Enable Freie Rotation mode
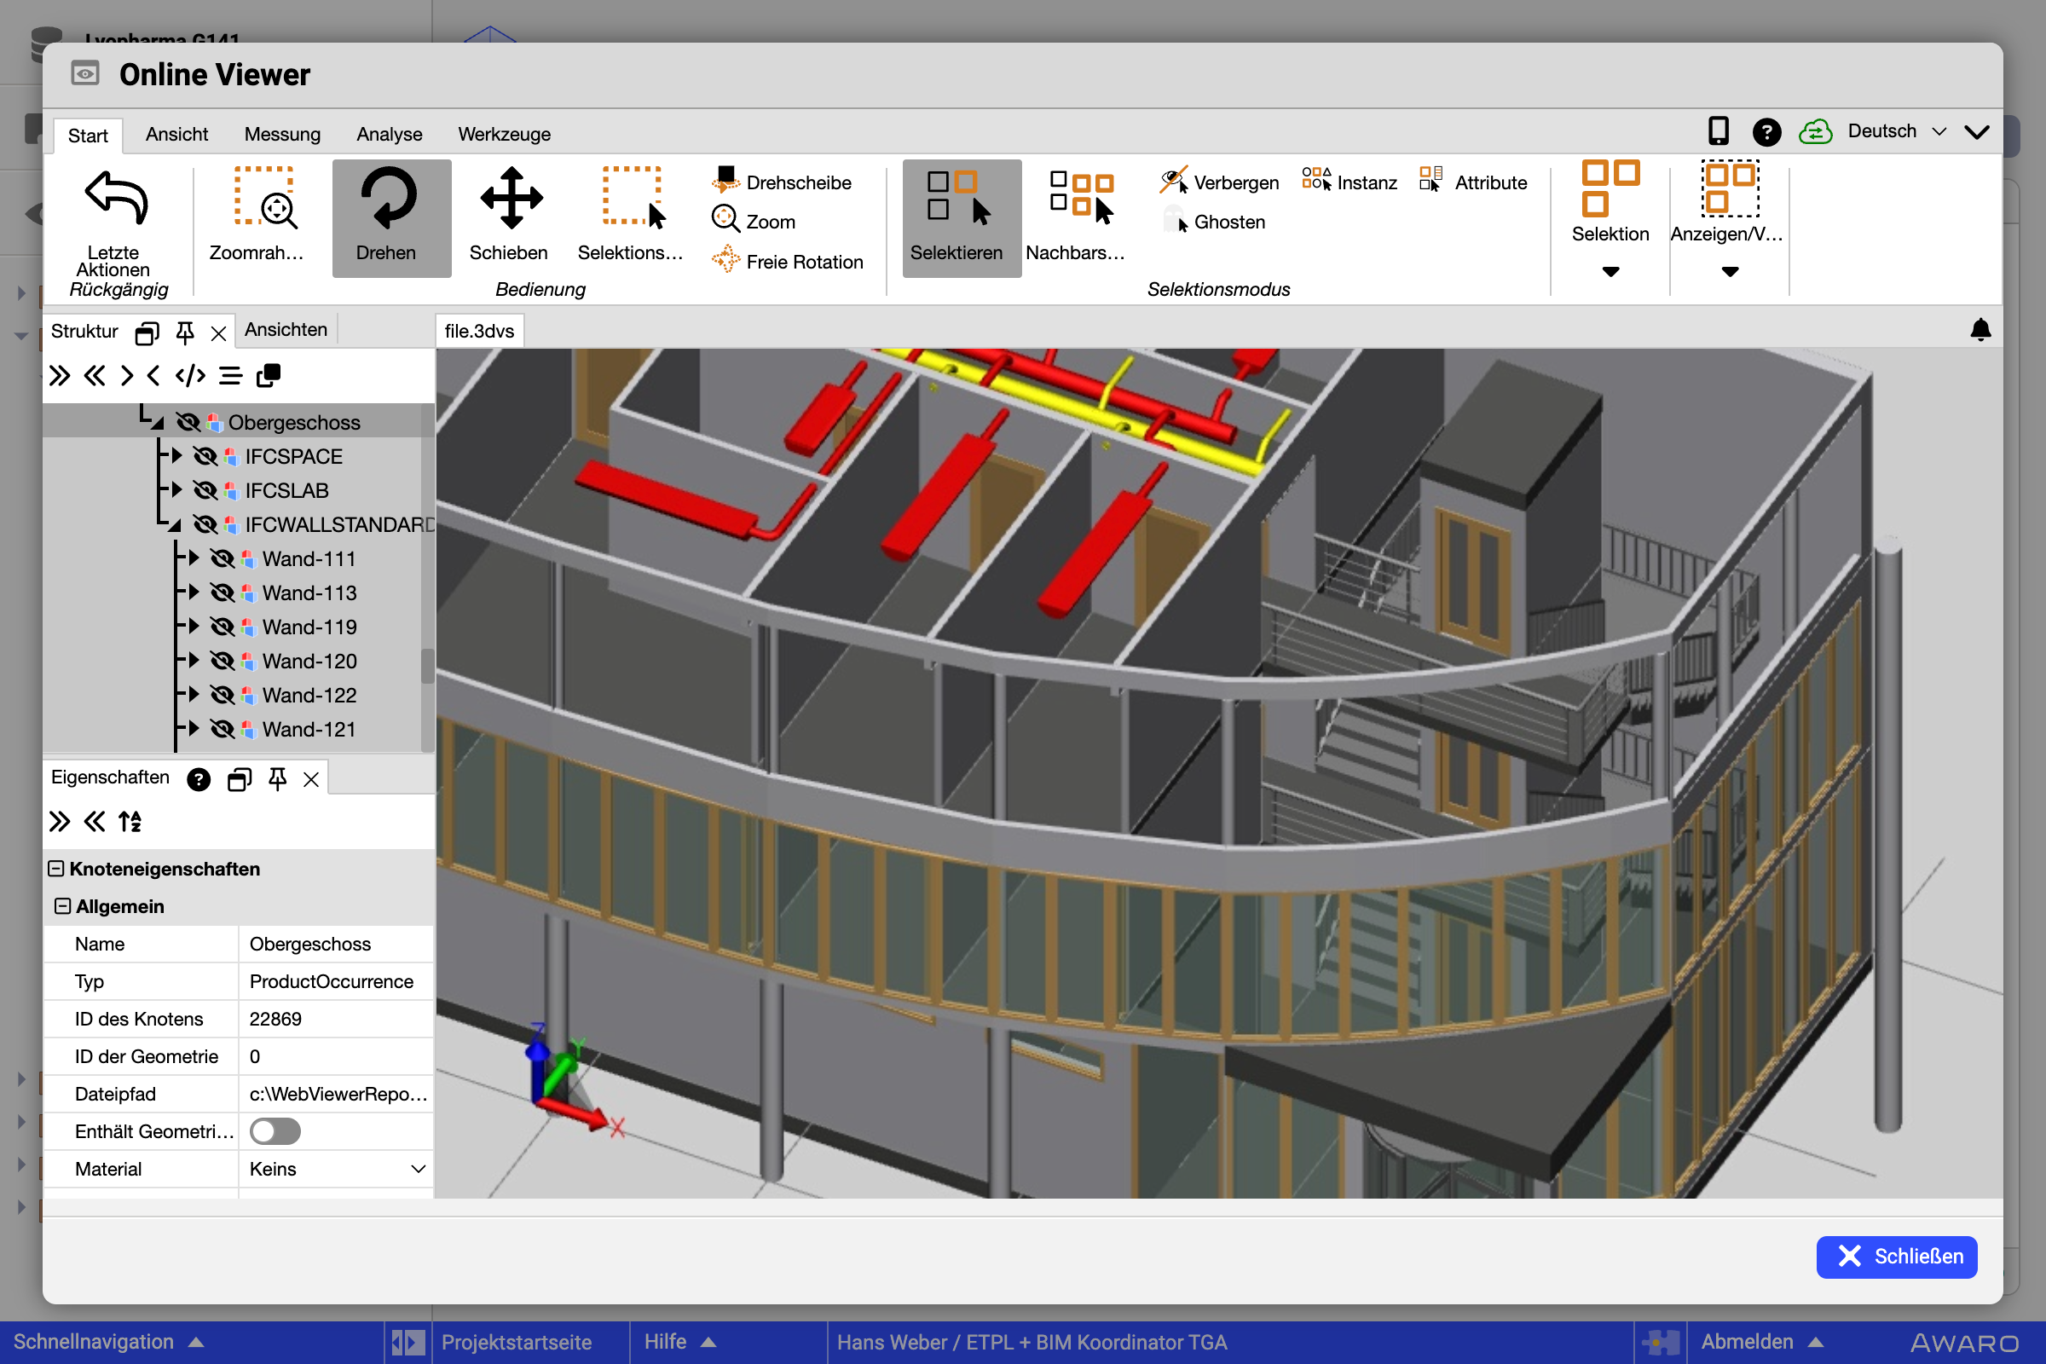Screen dimensions: 2046x1364 [788, 262]
